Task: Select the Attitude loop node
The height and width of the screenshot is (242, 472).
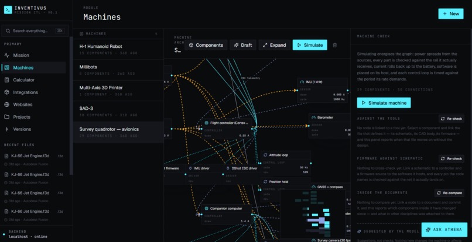Action: 285,164
